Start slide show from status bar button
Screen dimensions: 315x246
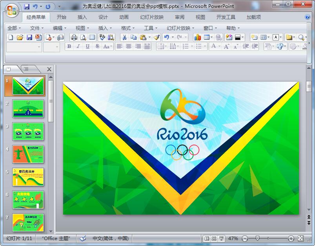[x=221, y=239]
